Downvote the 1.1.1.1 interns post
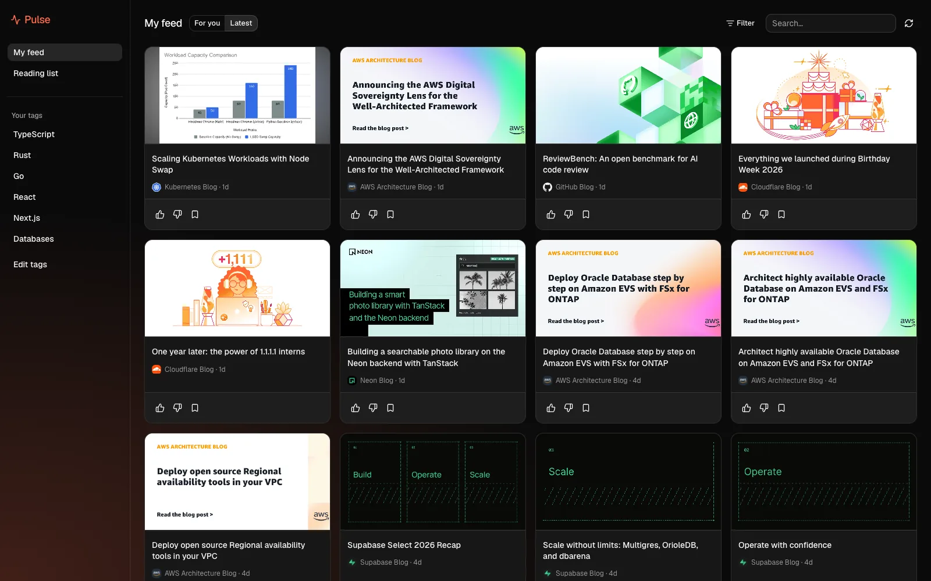Viewport: 931px width, 581px height. (x=177, y=408)
